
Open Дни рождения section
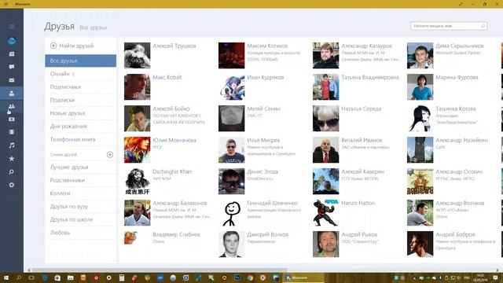(x=80, y=127)
